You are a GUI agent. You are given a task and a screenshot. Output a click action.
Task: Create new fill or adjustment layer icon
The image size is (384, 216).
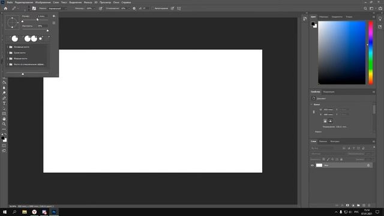click(x=353, y=205)
